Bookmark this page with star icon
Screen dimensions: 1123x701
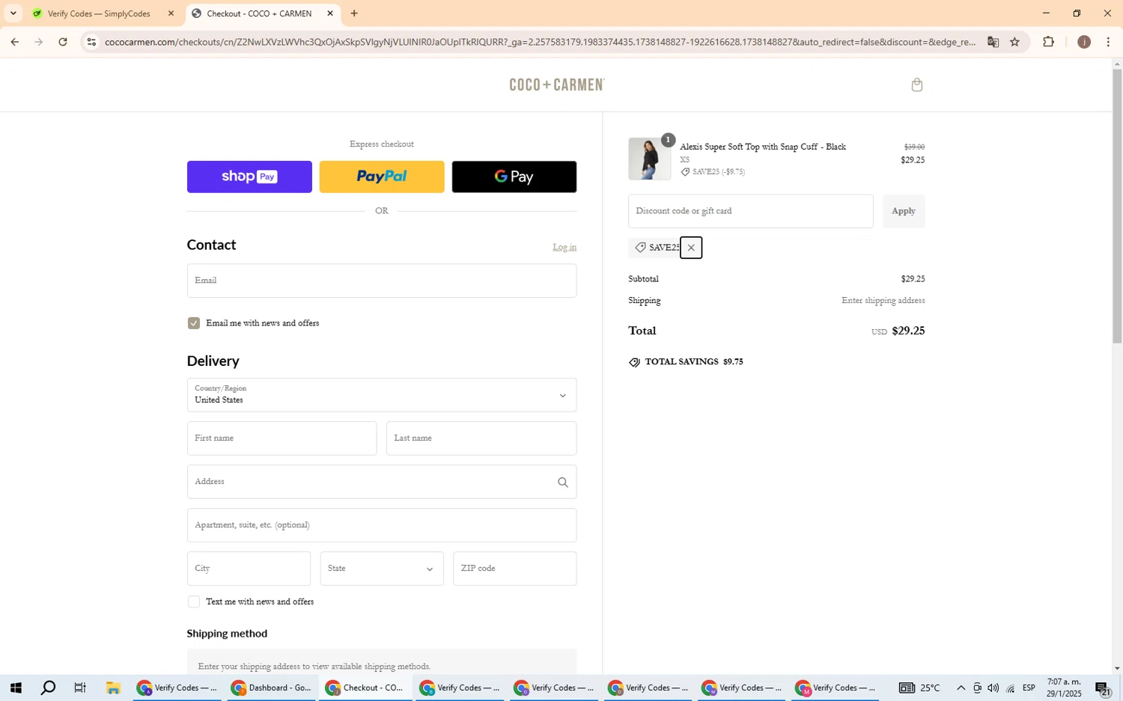1014,42
